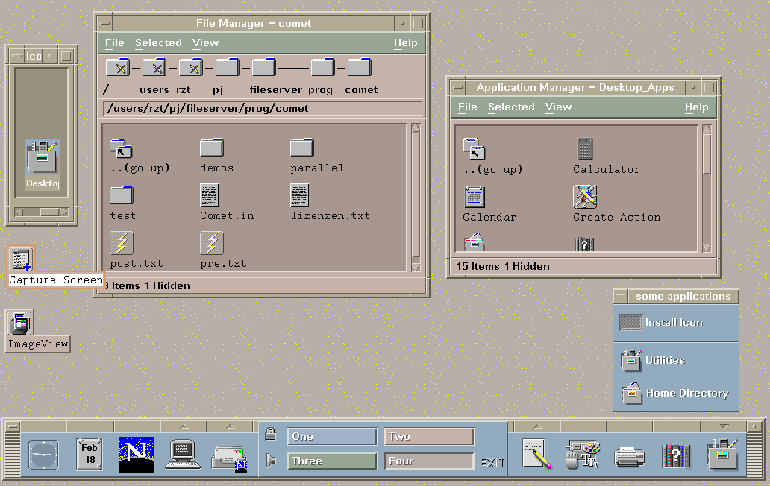Switch to workspace Four

pyautogui.click(x=429, y=461)
